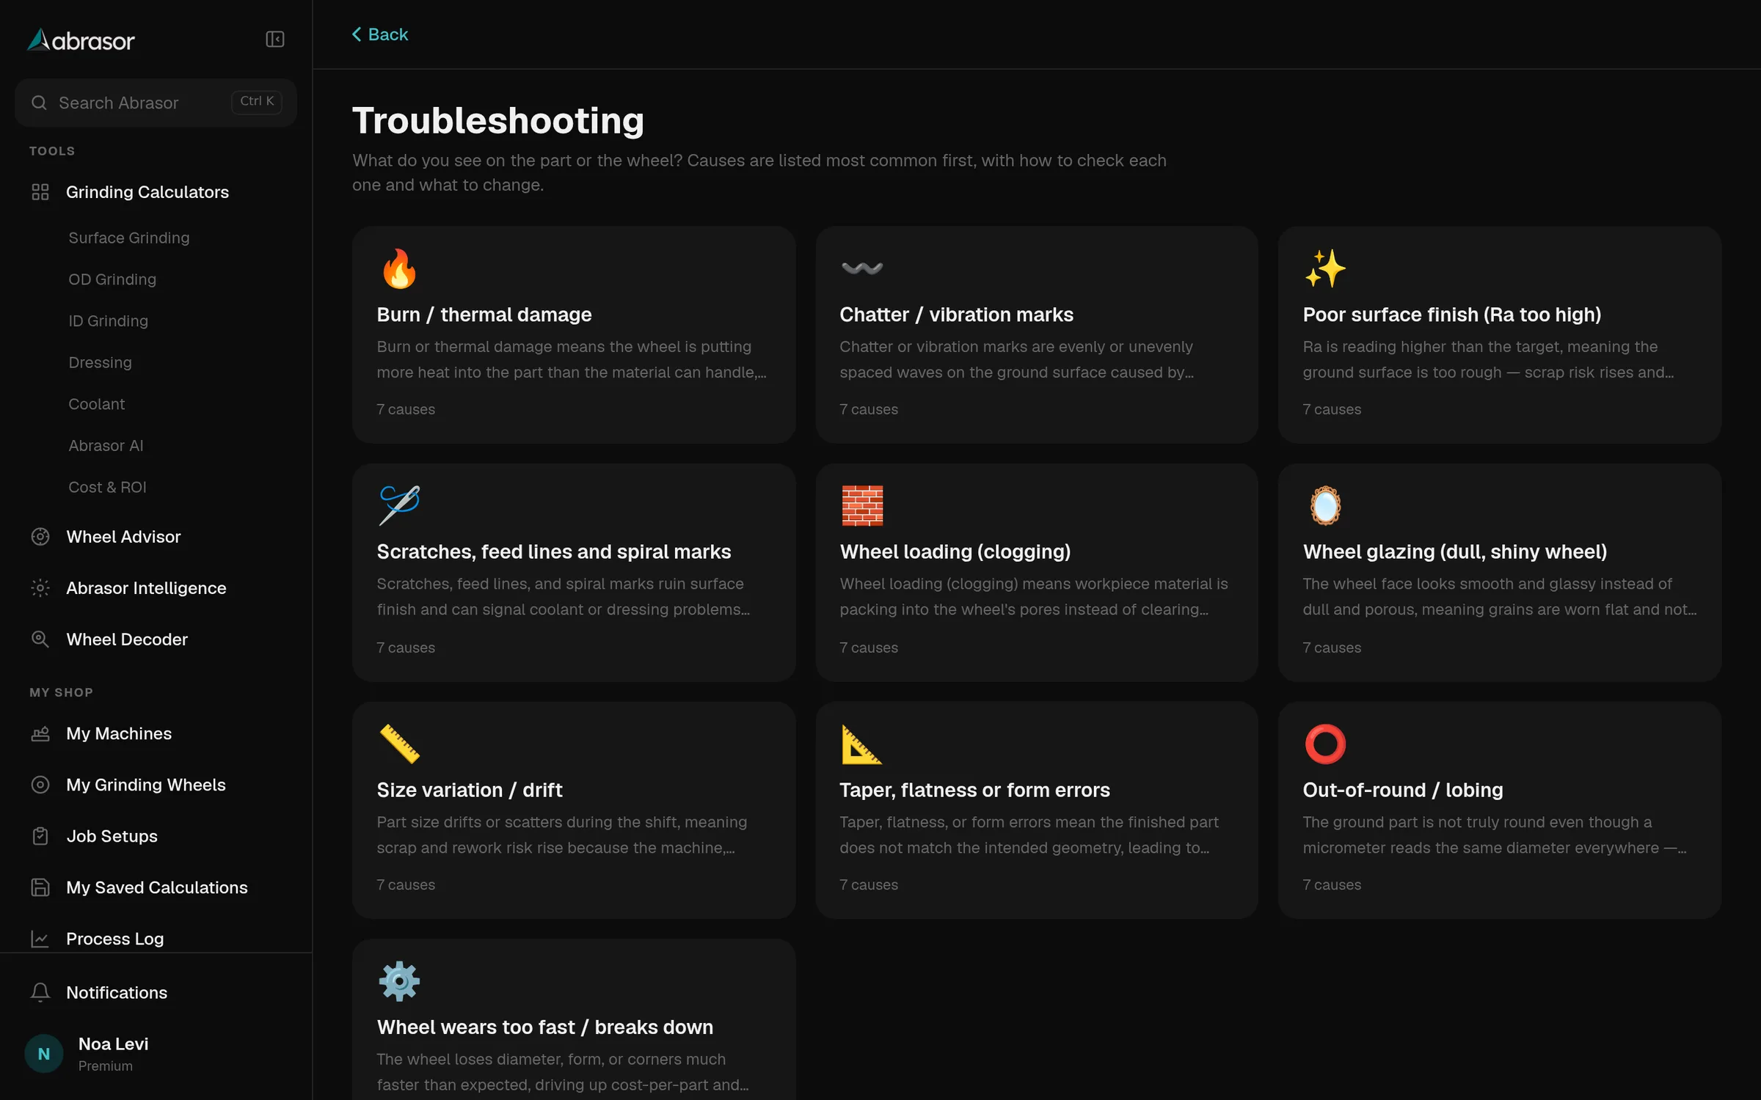Click the mirror icon on Wheel glazing

[1325, 505]
